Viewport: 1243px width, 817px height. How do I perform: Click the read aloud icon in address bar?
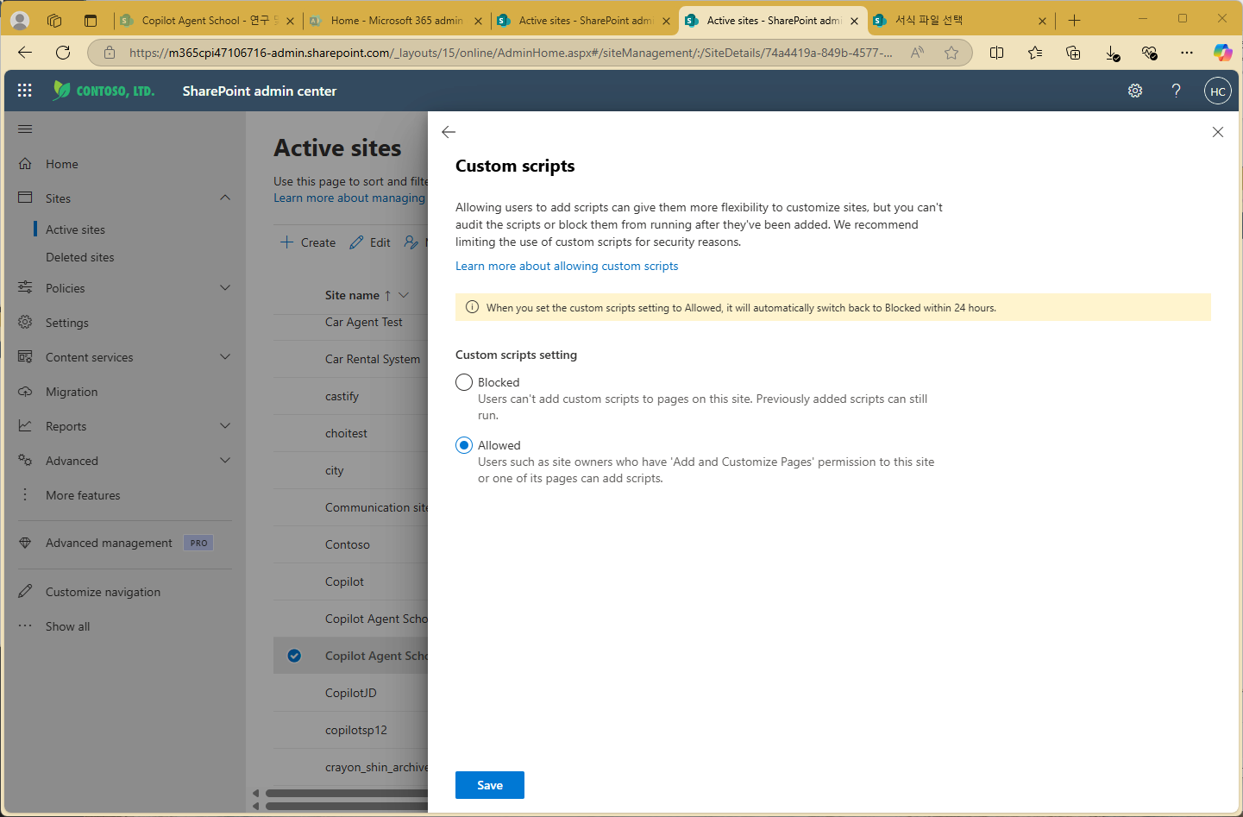(x=917, y=53)
